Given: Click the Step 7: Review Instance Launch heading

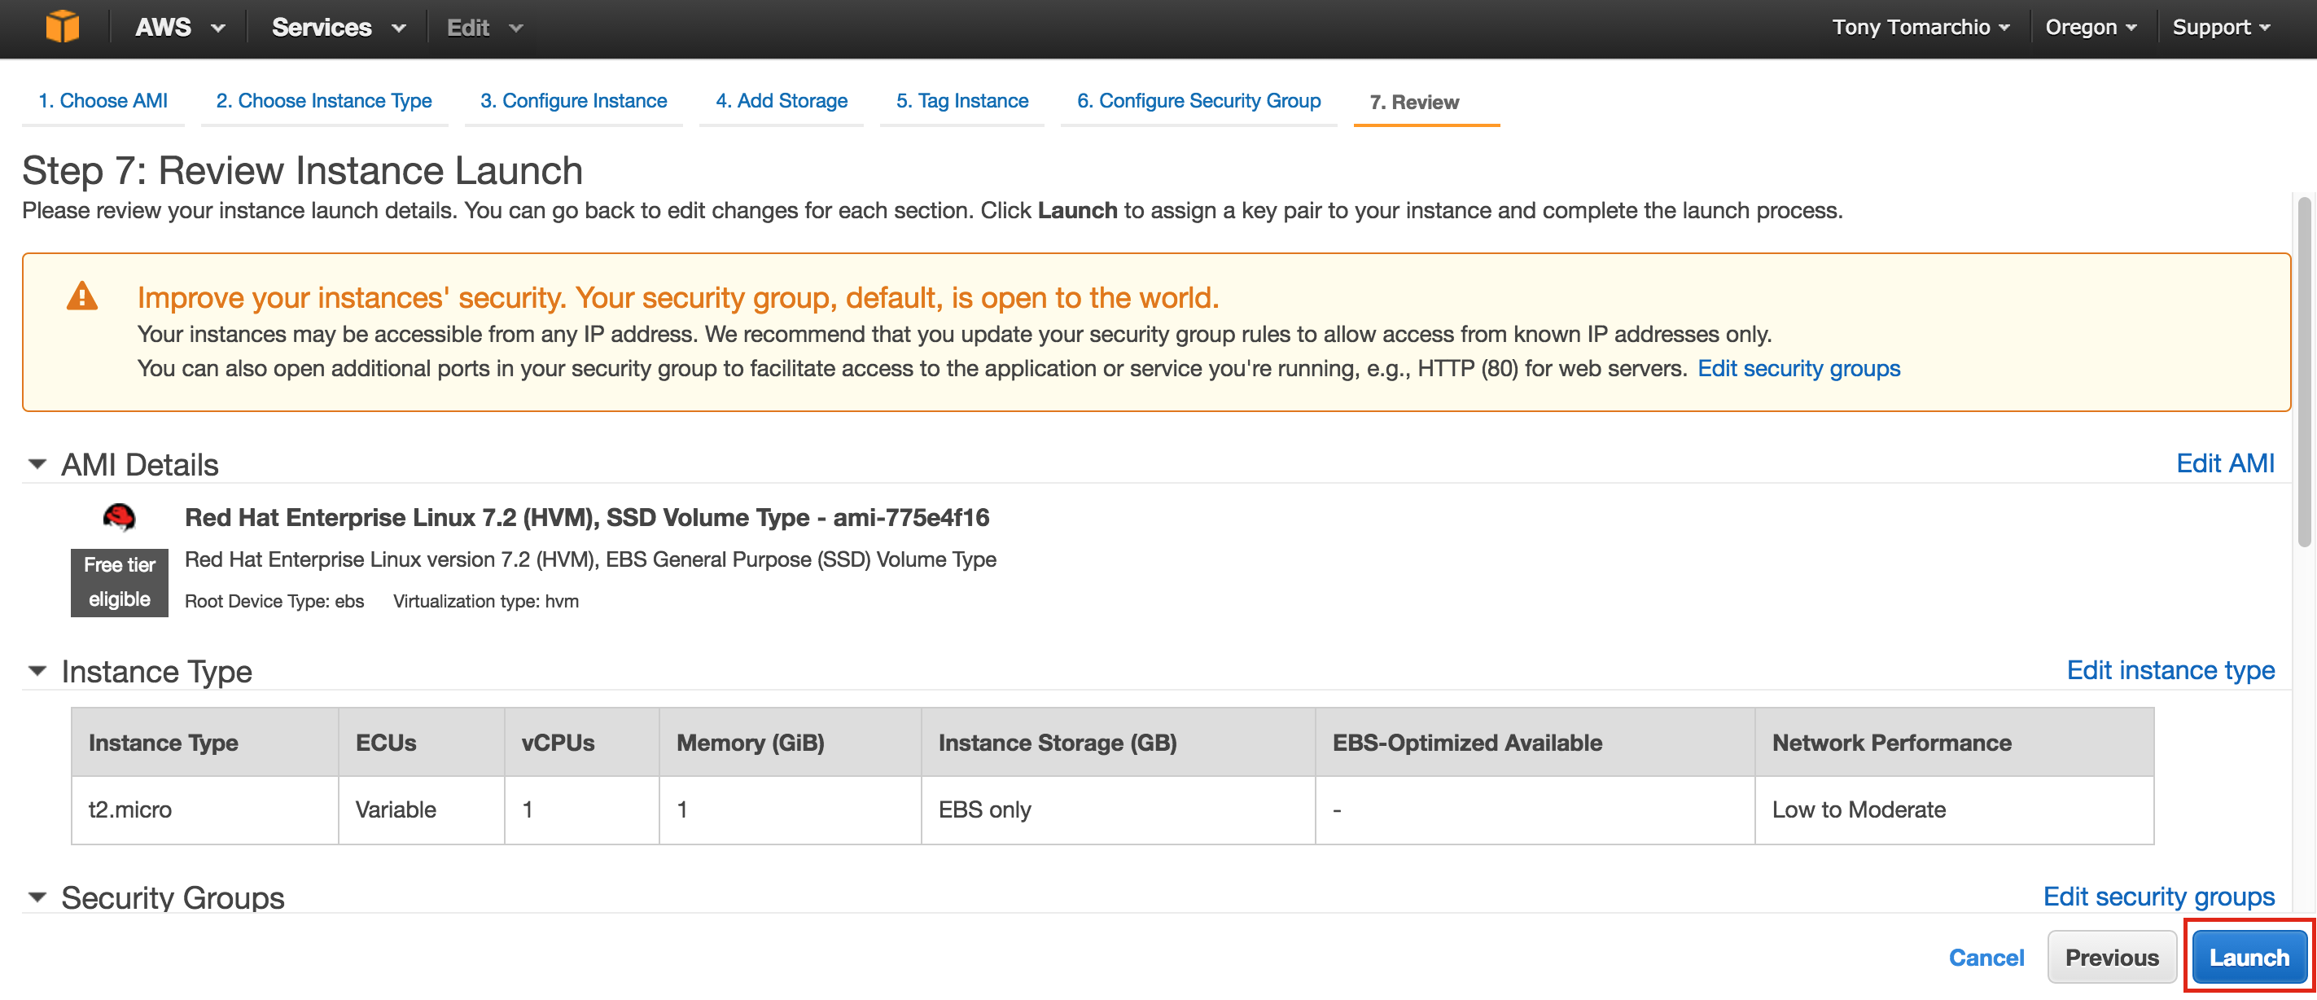Looking at the screenshot, I should pos(302,170).
